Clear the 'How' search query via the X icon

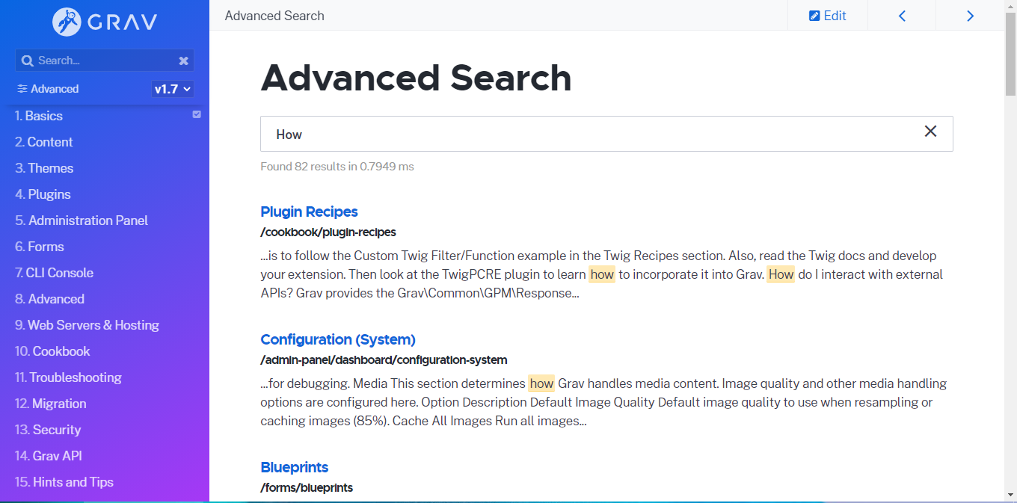tap(930, 131)
